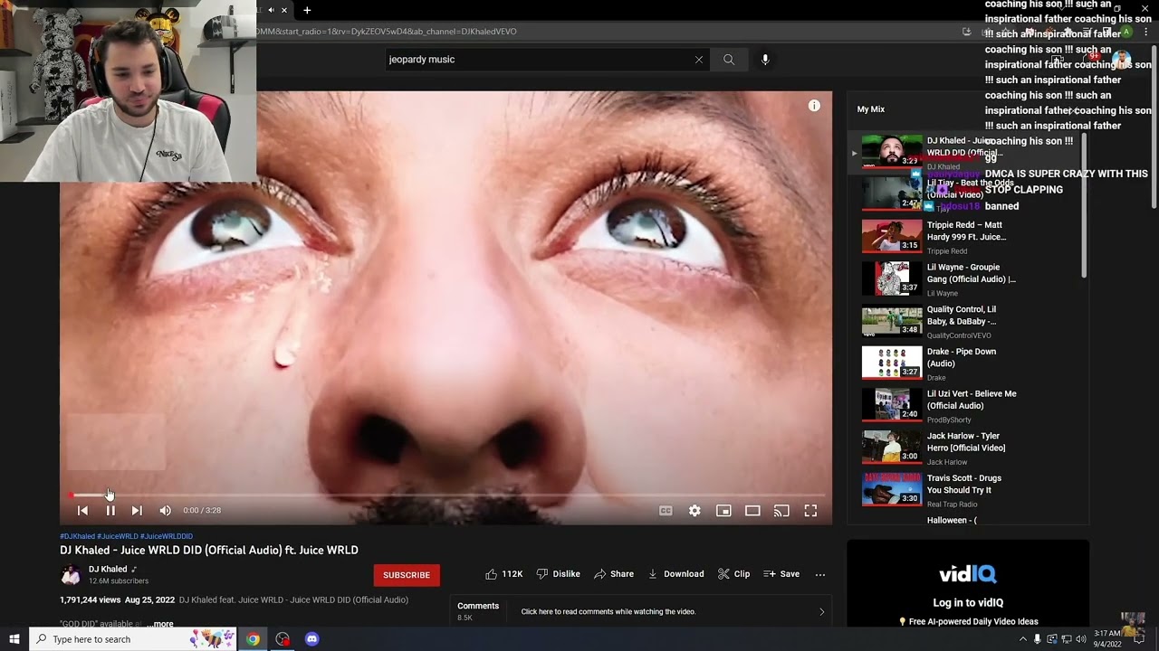Open the microphone tray icon

[x=1038, y=639]
